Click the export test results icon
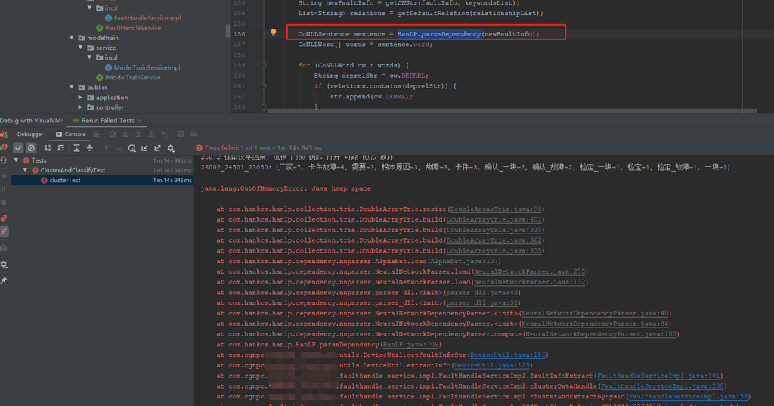This screenshot has height=406, width=774. tap(157, 148)
